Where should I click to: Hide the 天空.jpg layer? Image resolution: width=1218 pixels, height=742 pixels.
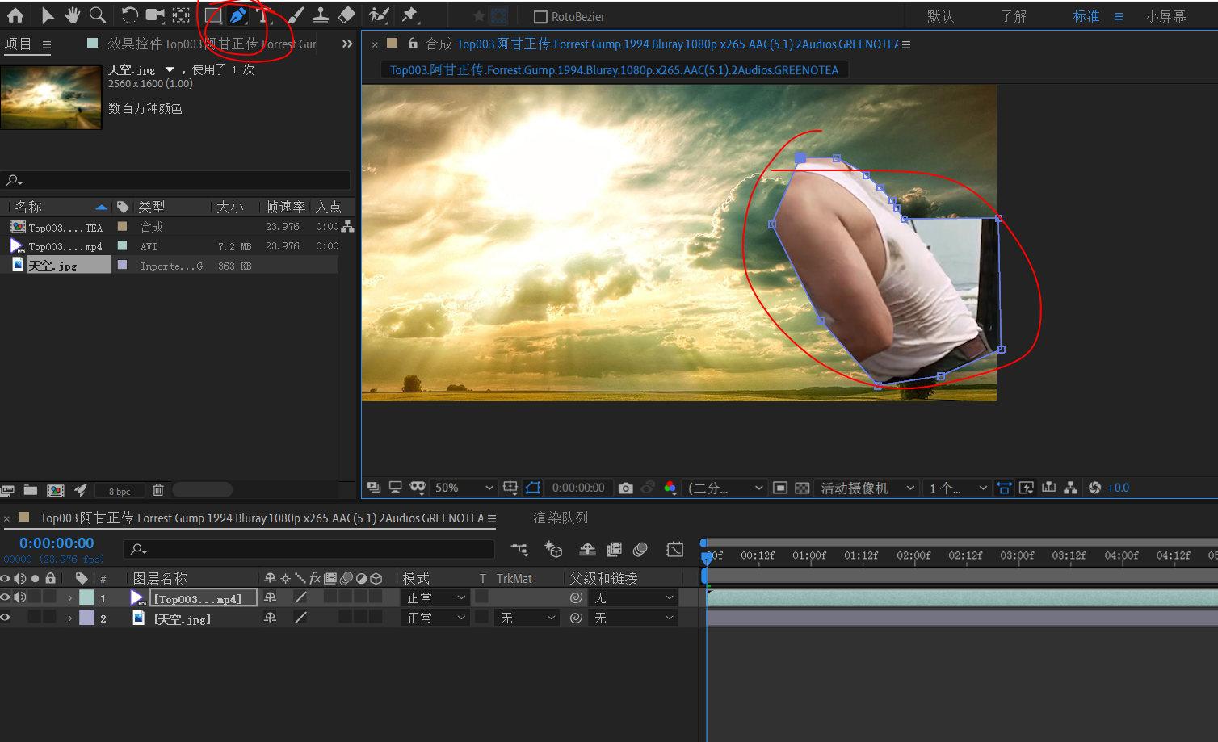[6, 618]
